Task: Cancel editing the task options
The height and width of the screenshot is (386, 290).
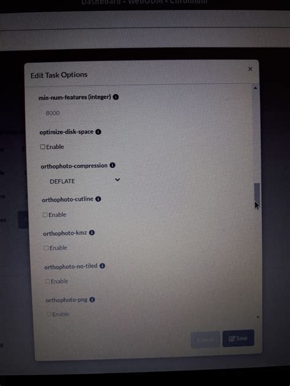Action: (206, 340)
